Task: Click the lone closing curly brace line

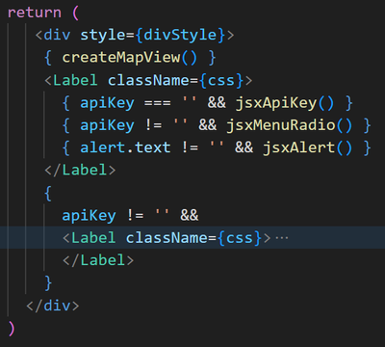Action: (48, 282)
